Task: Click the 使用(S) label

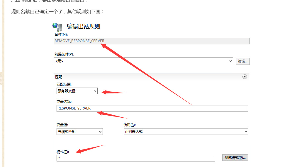Action: [130, 125]
